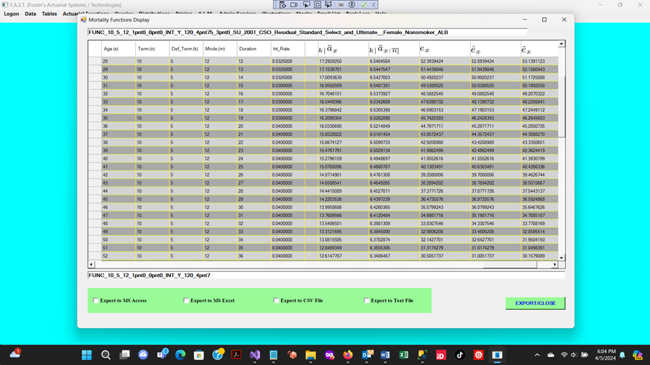Viewport: 650px width, 365px height.
Task: Launch Visual Studio from the taskbar
Action: pos(255,356)
